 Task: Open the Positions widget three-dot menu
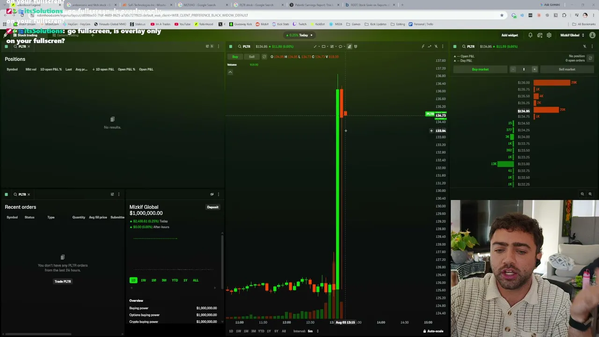pyautogui.click(x=218, y=46)
